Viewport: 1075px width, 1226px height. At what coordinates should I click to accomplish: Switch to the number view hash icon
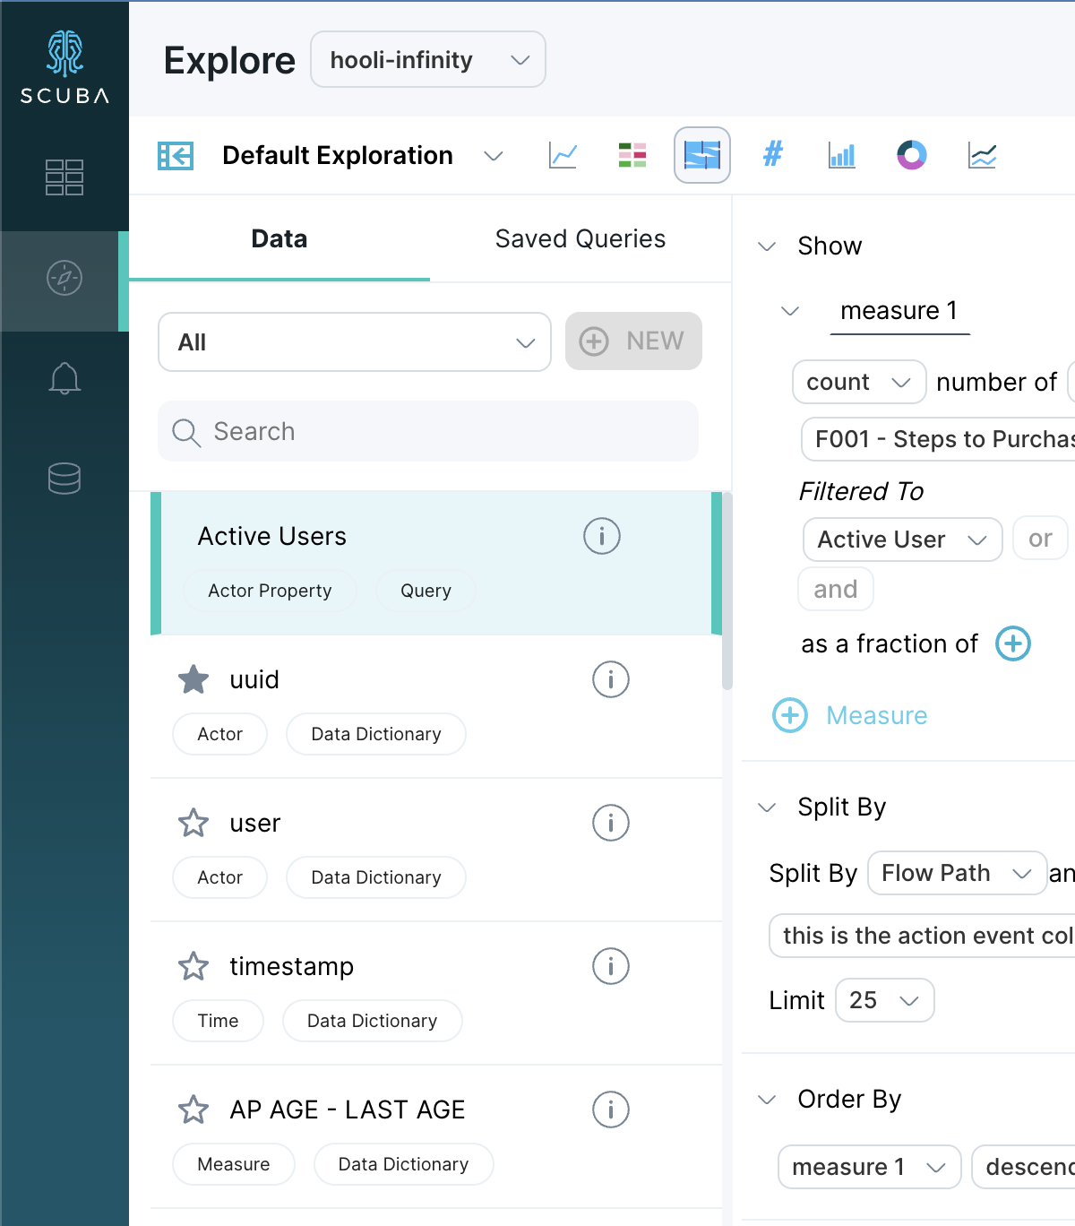(772, 154)
